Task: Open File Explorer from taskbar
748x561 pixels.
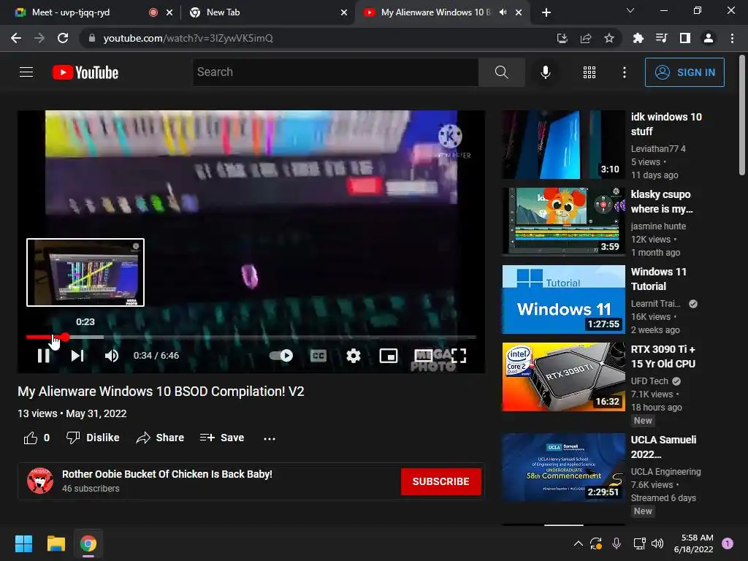Action: (x=56, y=543)
